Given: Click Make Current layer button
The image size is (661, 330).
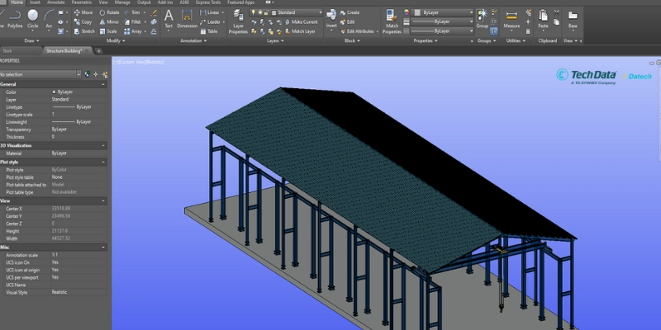Looking at the screenshot, I should [301, 22].
